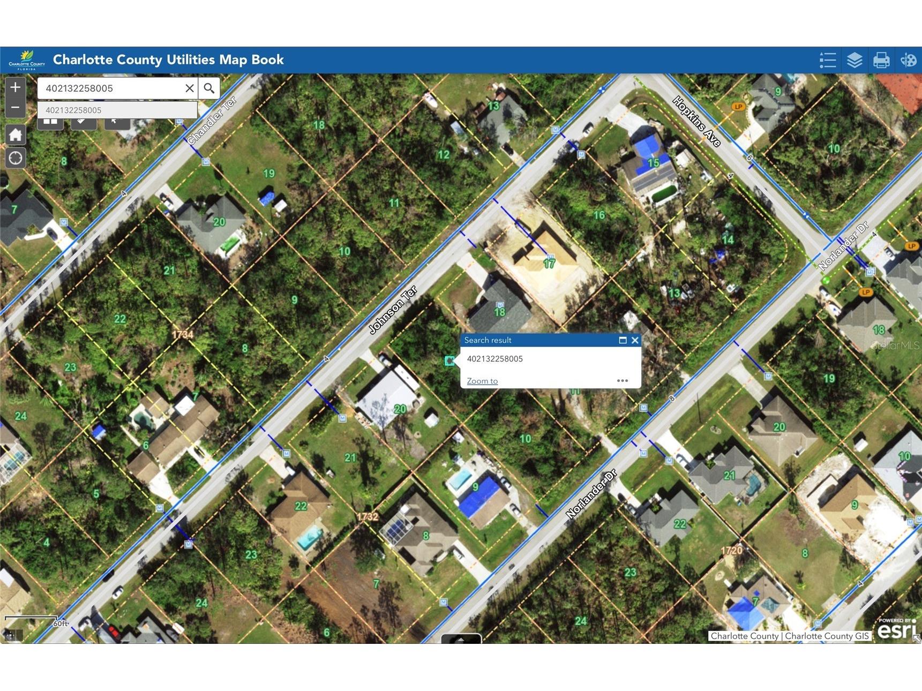Maximize the Search result popup
922x691 pixels.
tap(623, 340)
